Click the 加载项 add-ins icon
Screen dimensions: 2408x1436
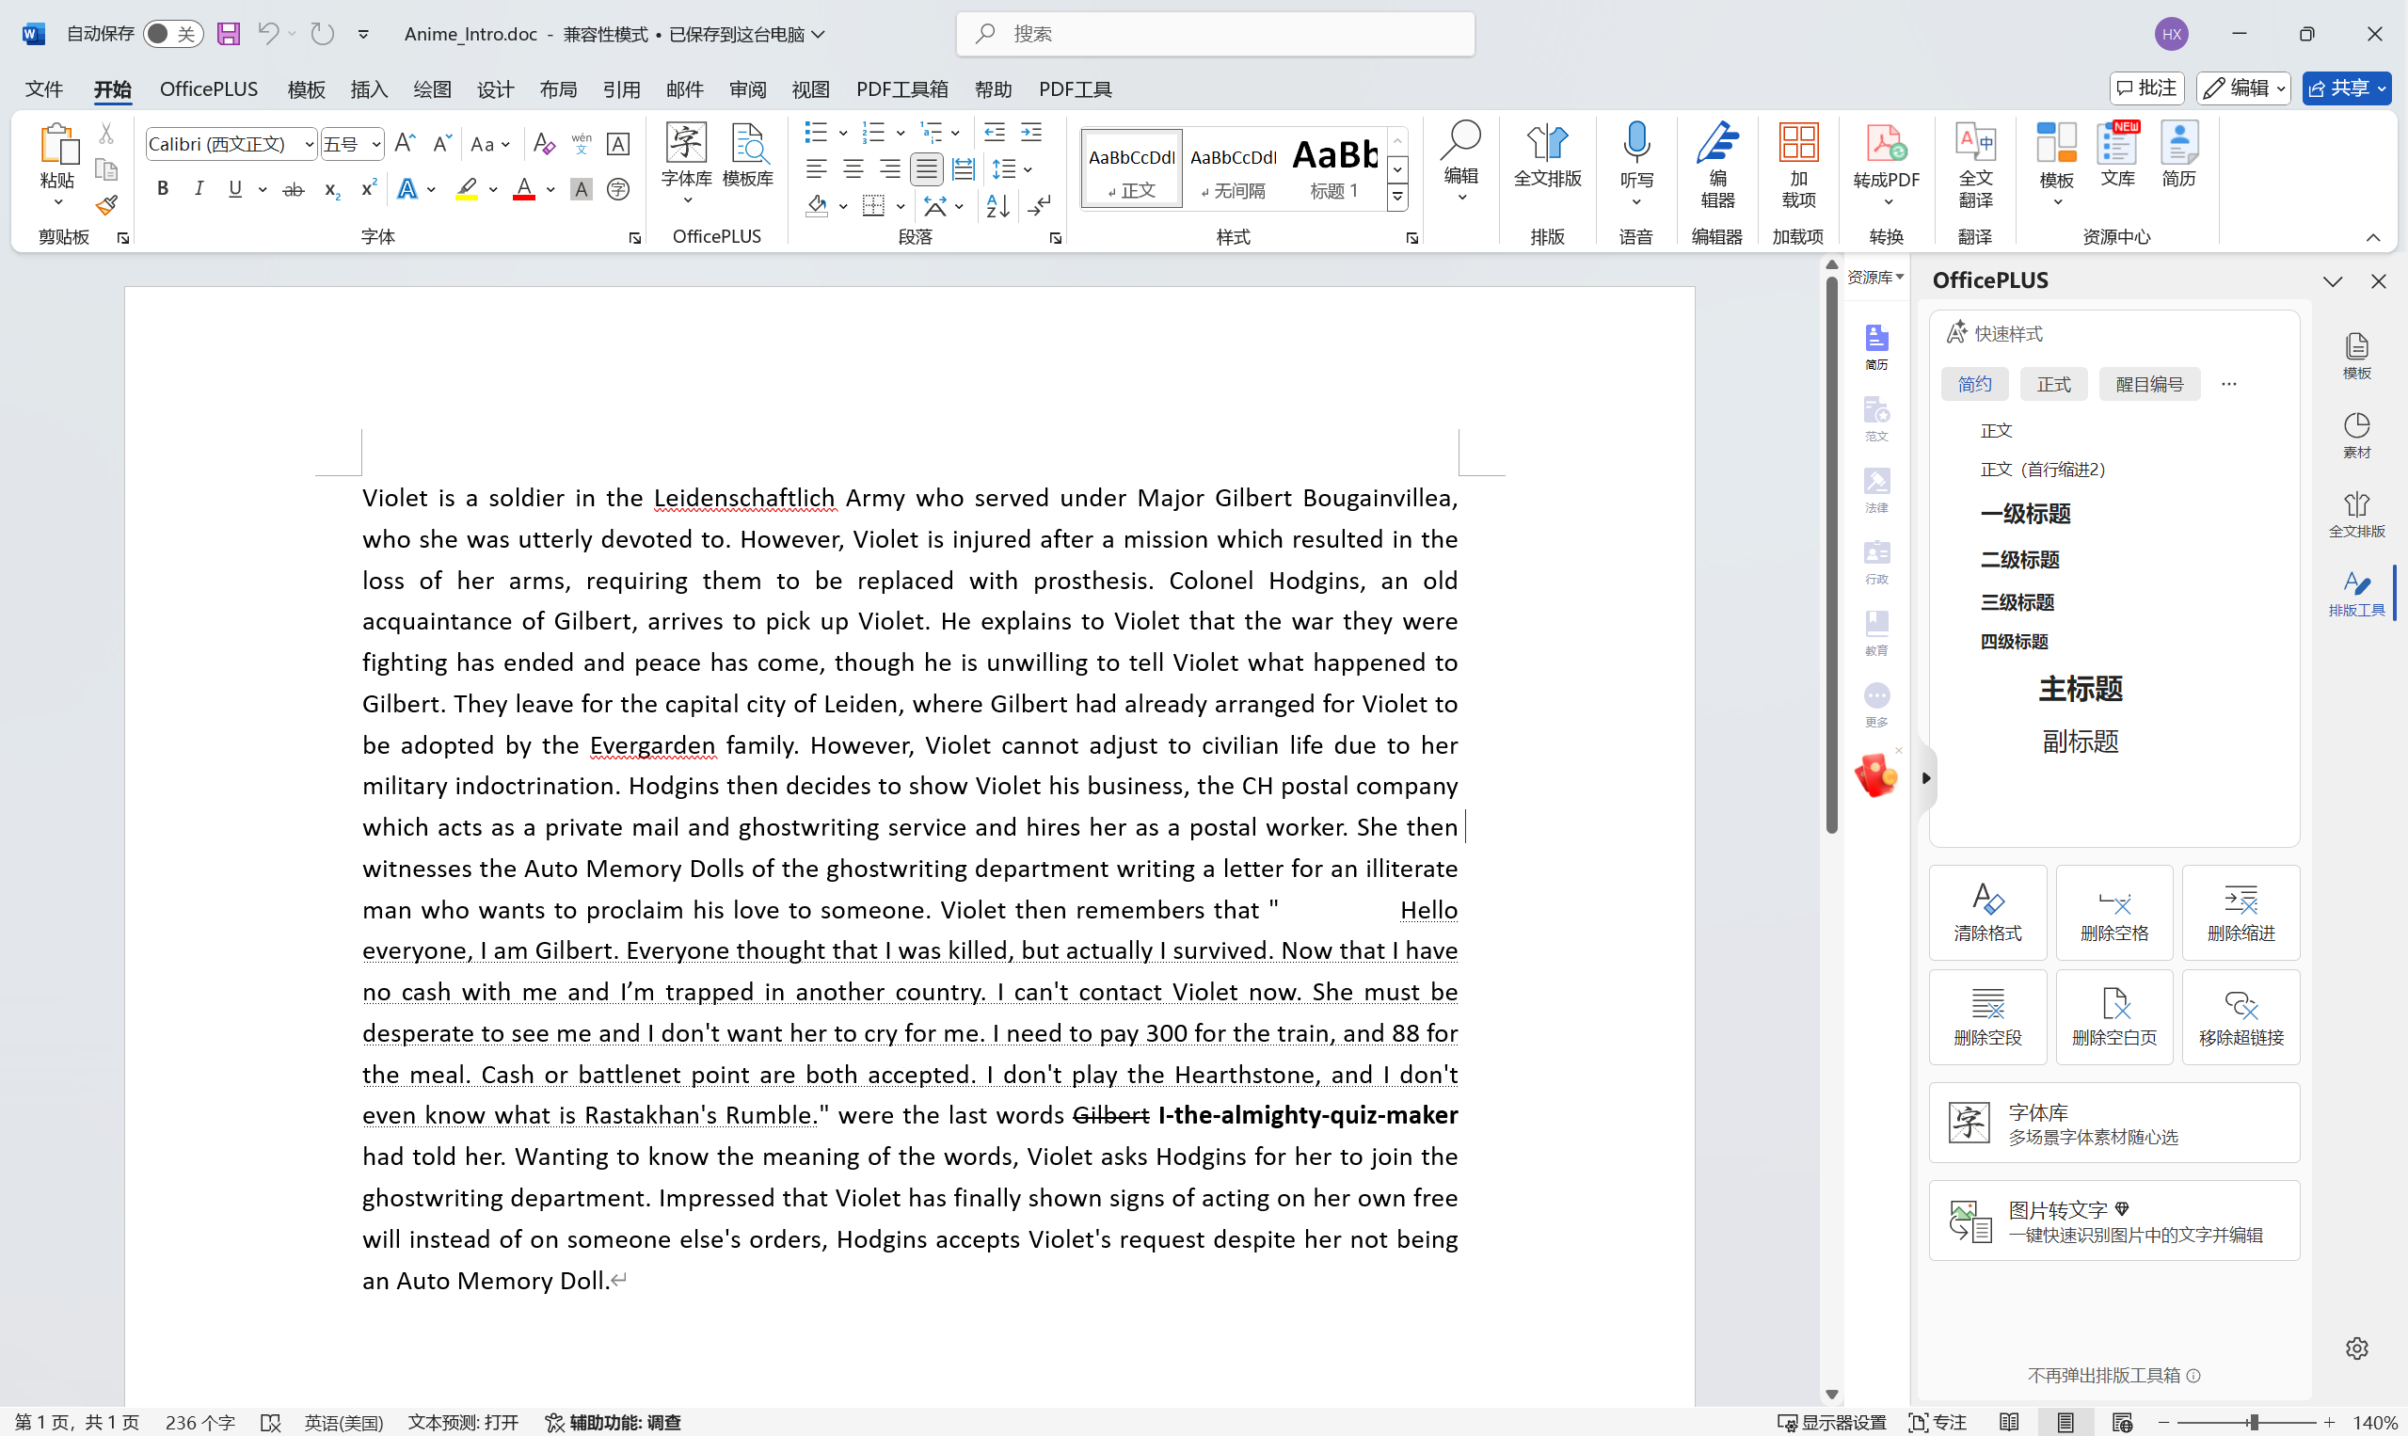click(1798, 165)
